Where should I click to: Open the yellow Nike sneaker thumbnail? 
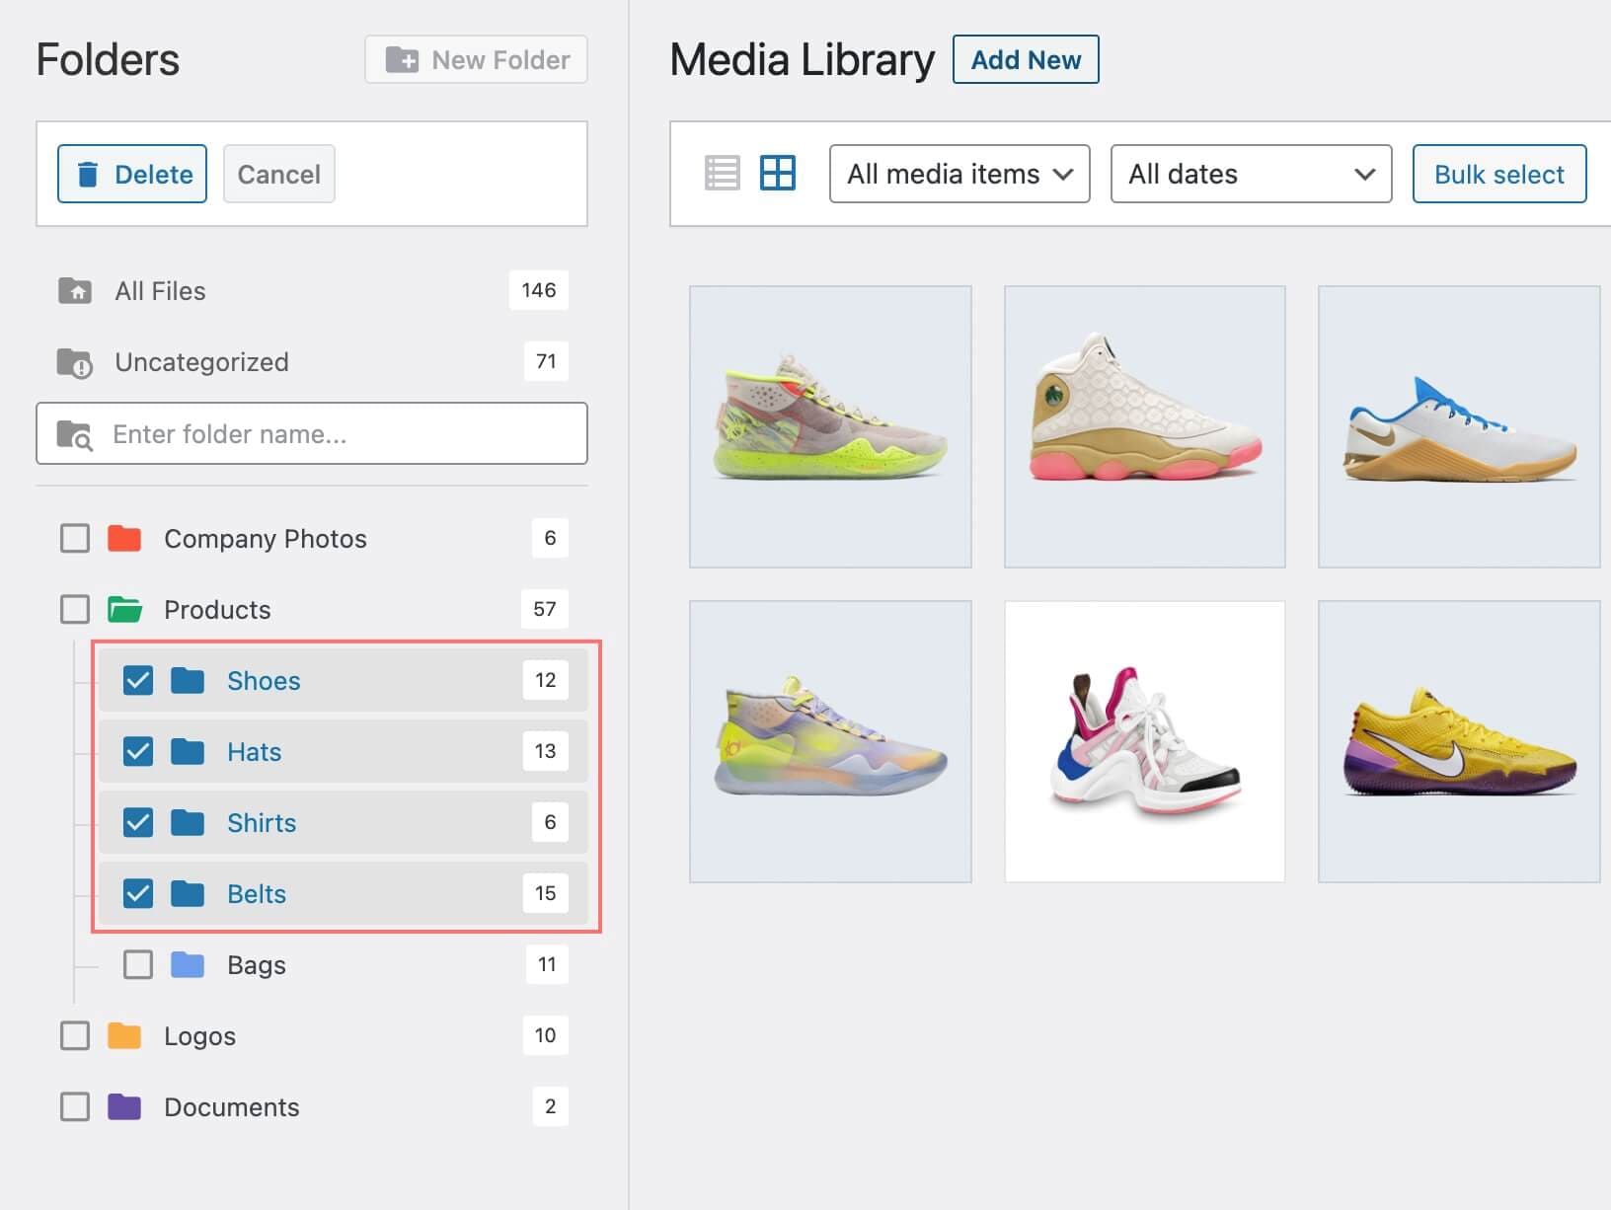(x=1458, y=740)
